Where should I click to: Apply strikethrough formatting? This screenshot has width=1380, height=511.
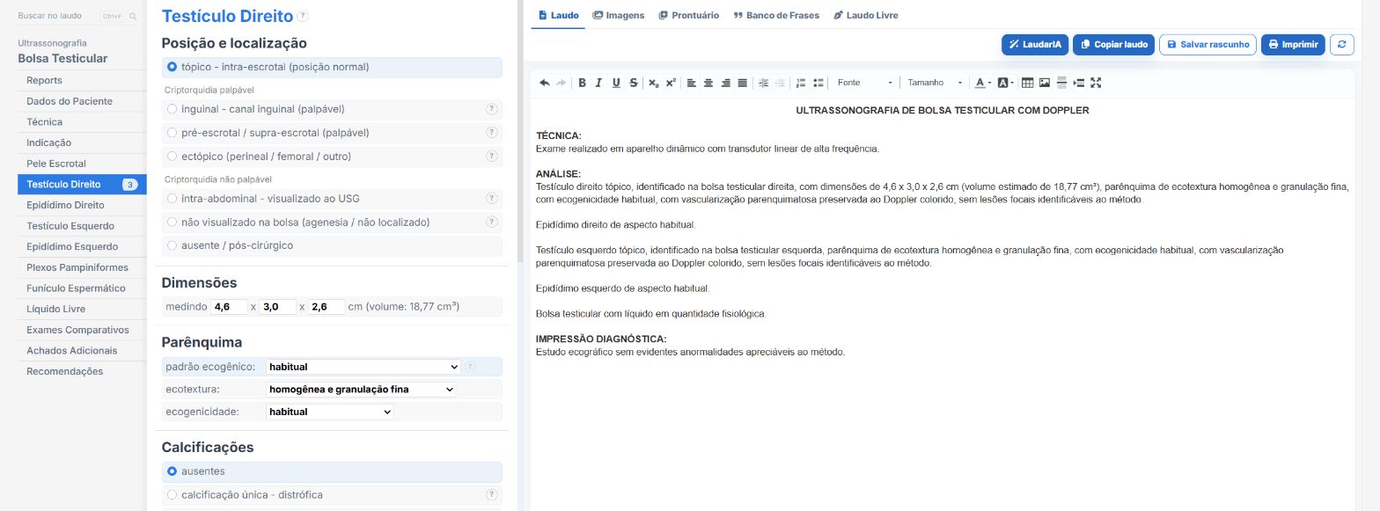tap(634, 83)
